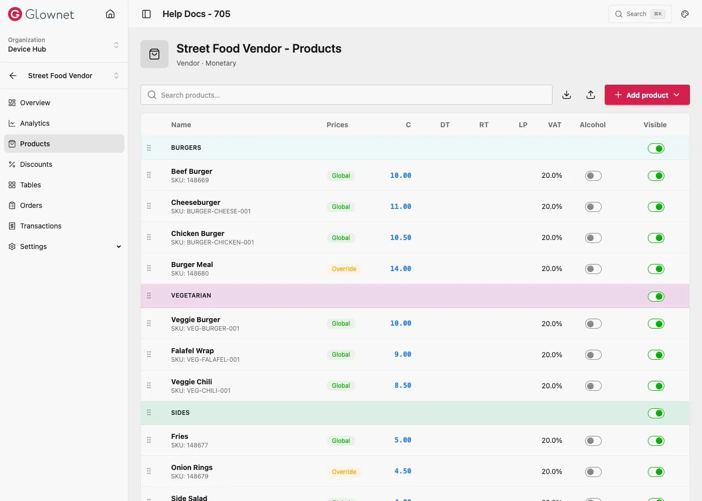Open the Street Food Vendor switcher
The height and width of the screenshot is (501, 702).
coord(74,76)
